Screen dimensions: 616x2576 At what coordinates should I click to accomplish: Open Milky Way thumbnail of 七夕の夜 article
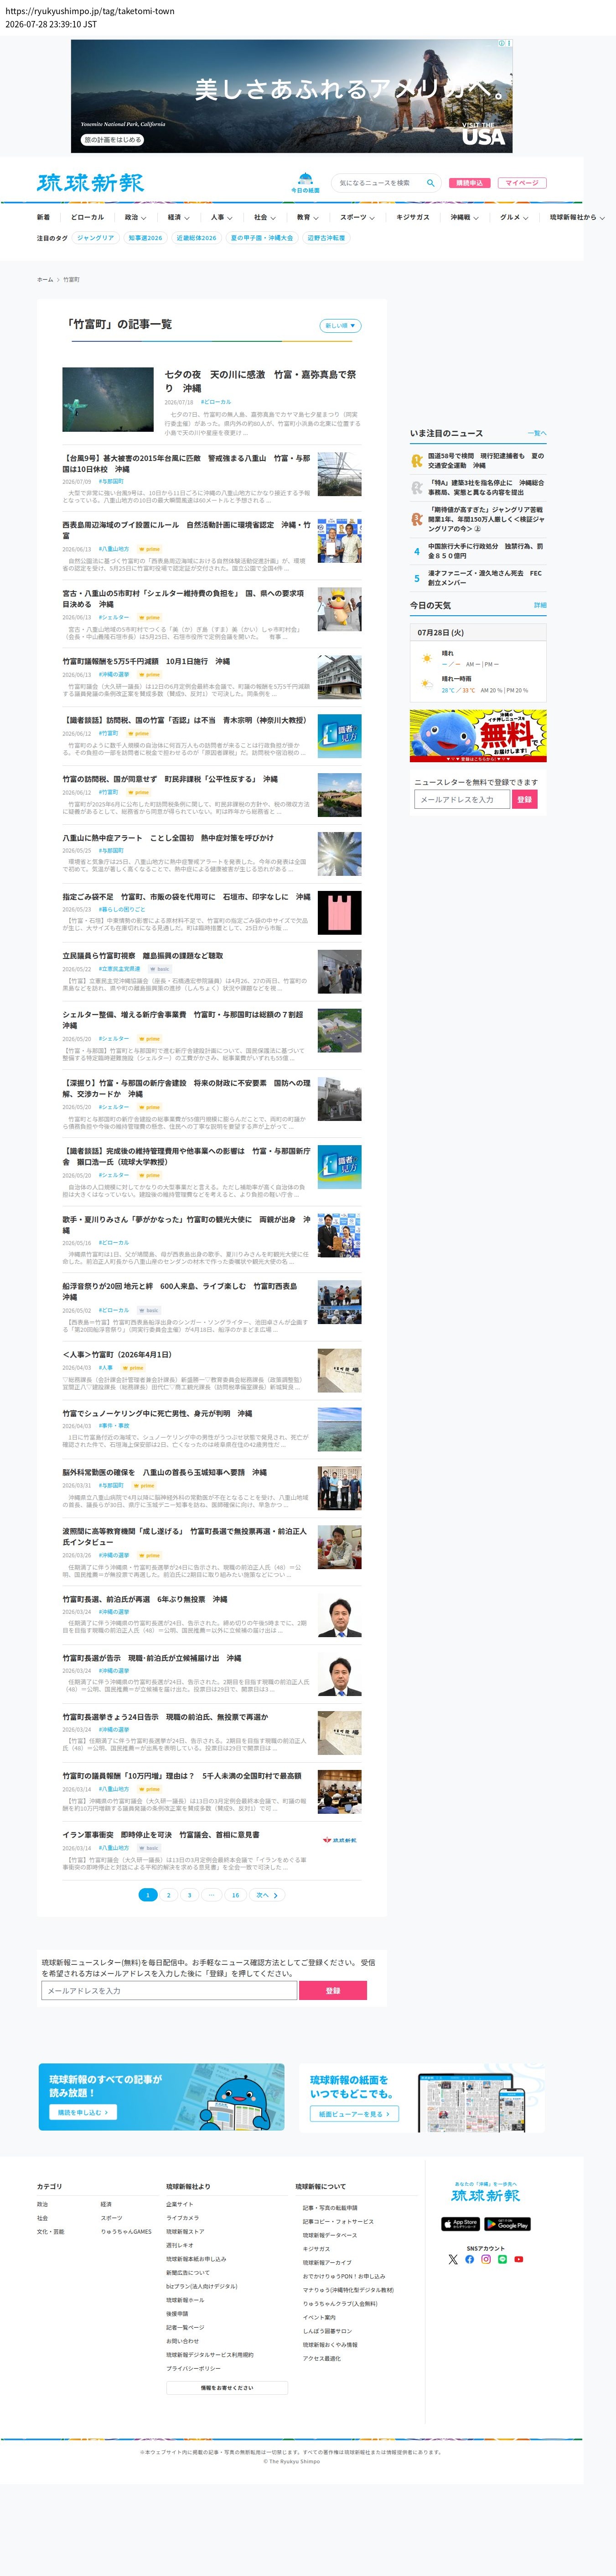[x=108, y=399]
